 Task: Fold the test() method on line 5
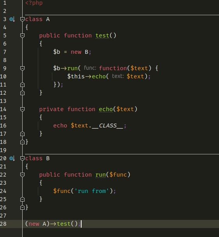[x=22, y=35]
